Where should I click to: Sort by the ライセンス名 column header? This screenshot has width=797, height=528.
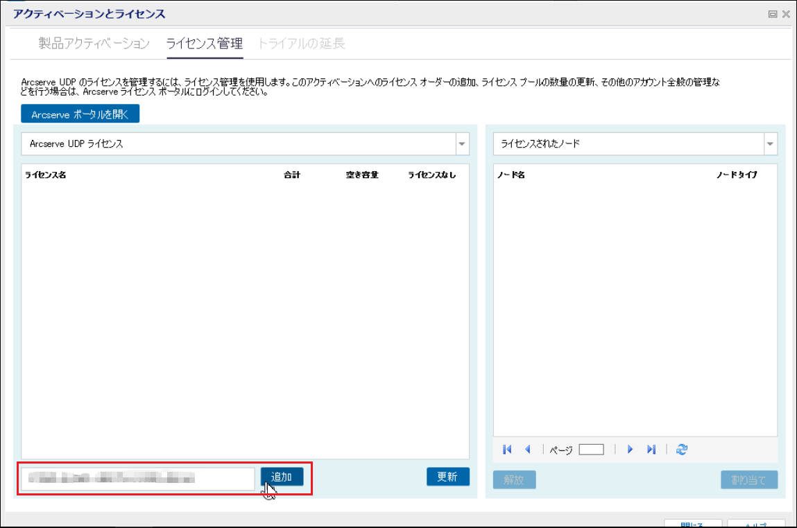pos(46,175)
